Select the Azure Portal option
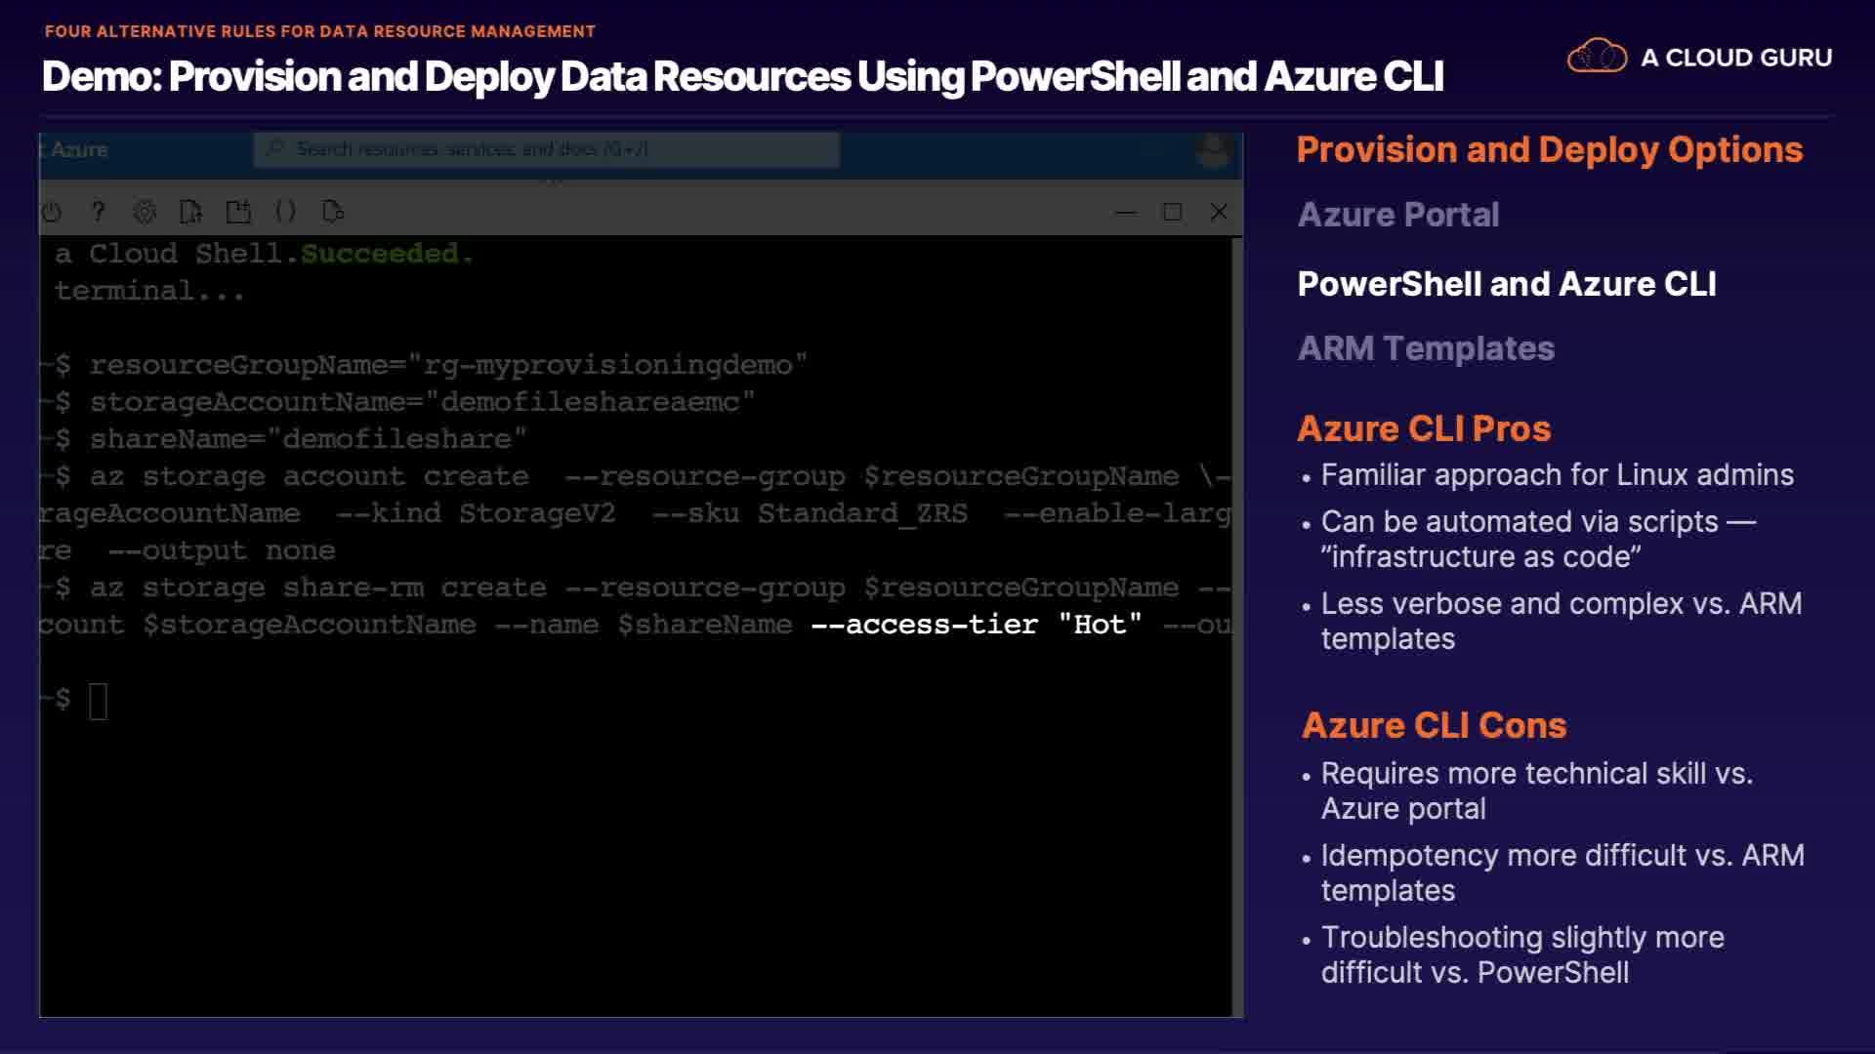This screenshot has height=1054, width=1875. point(1397,215)
